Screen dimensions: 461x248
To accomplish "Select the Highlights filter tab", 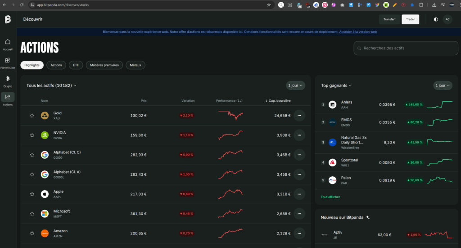I will tap(32, 65).
